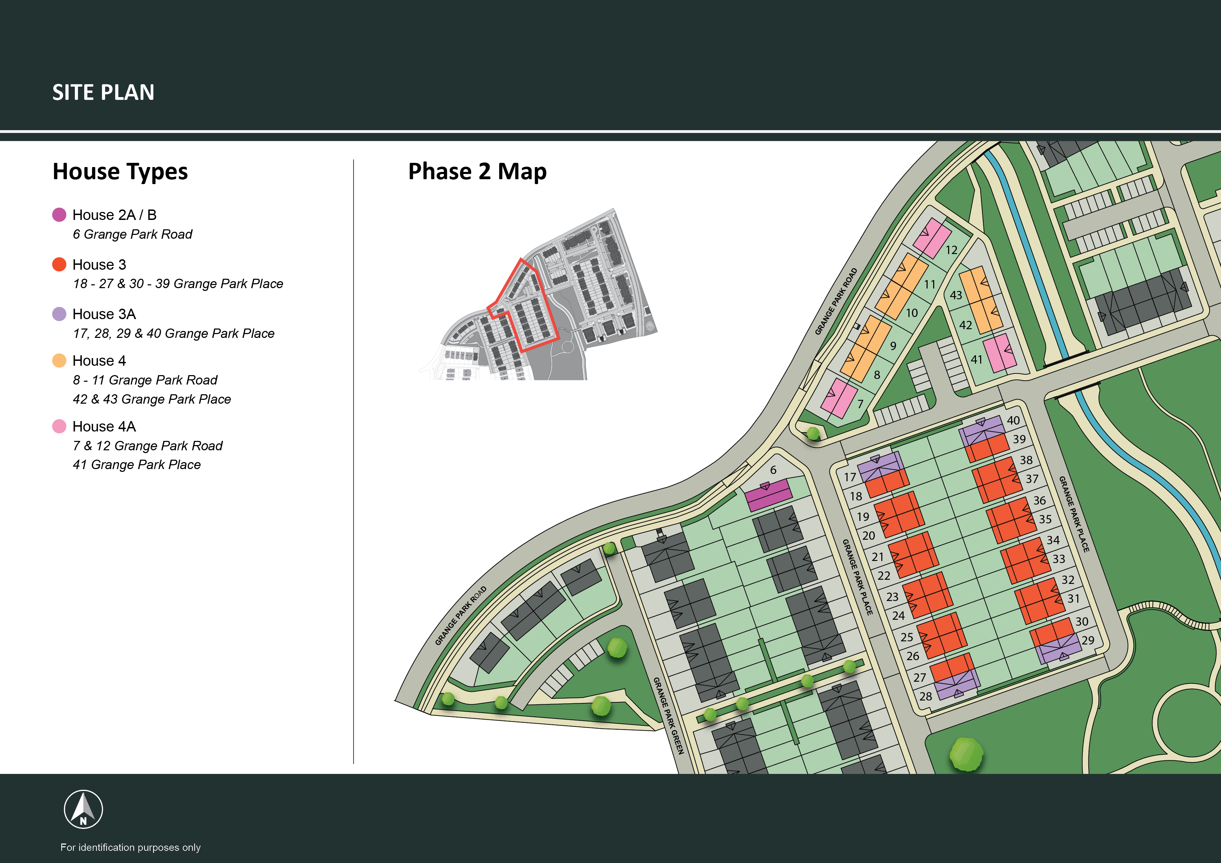Click '18 - 27 & 30 - 39 Grange Park Place'
Image resolution: width=1221 pixels, height=863 pixels.
pyautogui.click(x=178, y=284)
